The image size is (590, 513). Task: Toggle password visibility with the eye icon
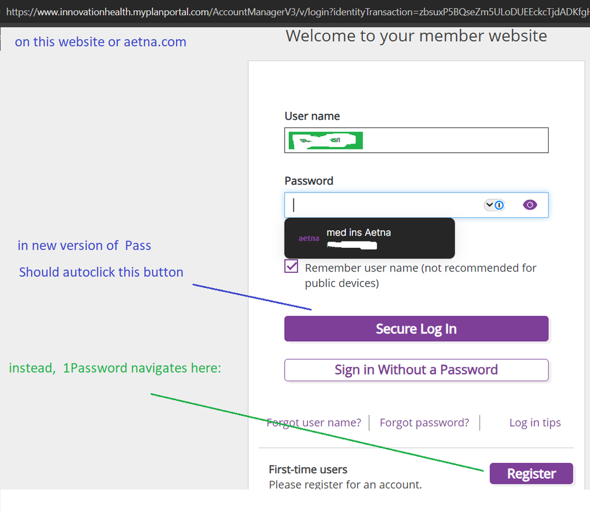(x=530, y=205)
